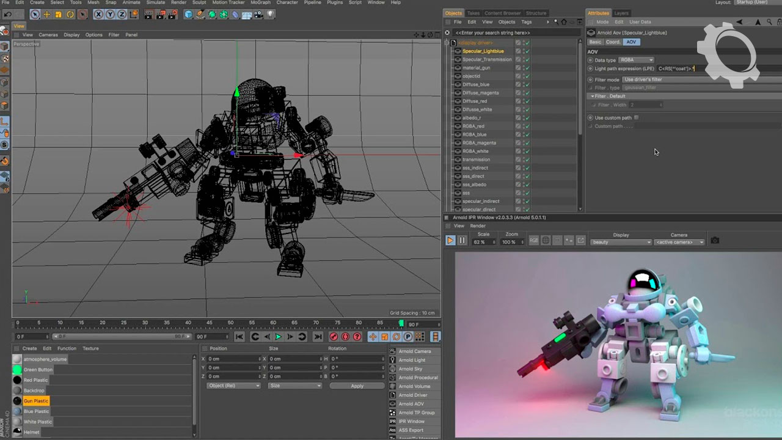
Task: Toggle the Use custom path checkbox
Action: (x=636, y=117)
